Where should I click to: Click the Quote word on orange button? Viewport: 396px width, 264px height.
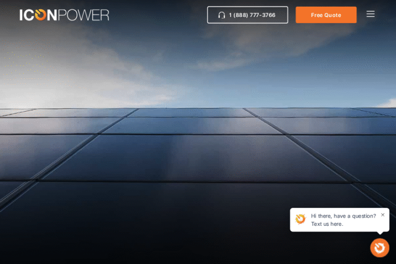click(333, 15)
